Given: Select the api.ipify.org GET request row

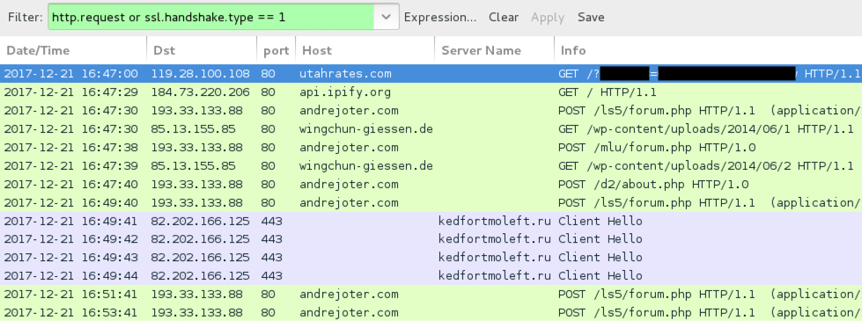Looking at the screenshot, I should 431,92.
